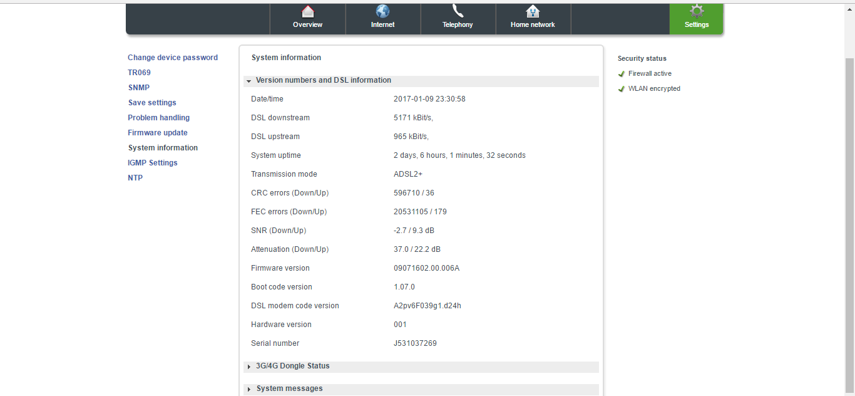Switch to the Internet tab label
855x396 pixels.
(382, 25)
